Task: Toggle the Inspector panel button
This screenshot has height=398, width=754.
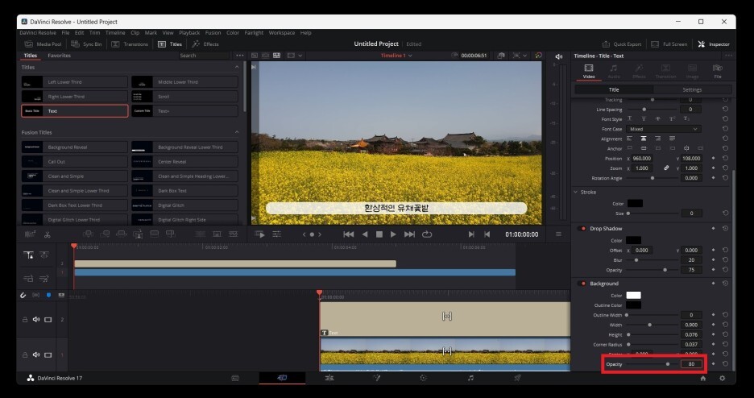Action: tap(714, 44)
